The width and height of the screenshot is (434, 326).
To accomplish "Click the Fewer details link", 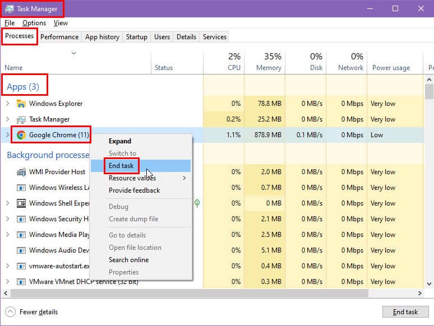I will pyautogui.click(x=39, y=312).
